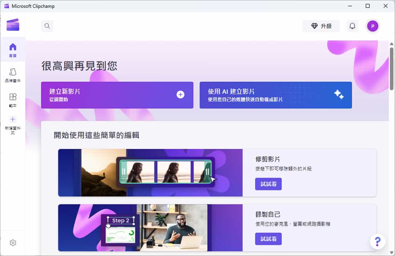Open the help question mark button

(x=377, y=241)
